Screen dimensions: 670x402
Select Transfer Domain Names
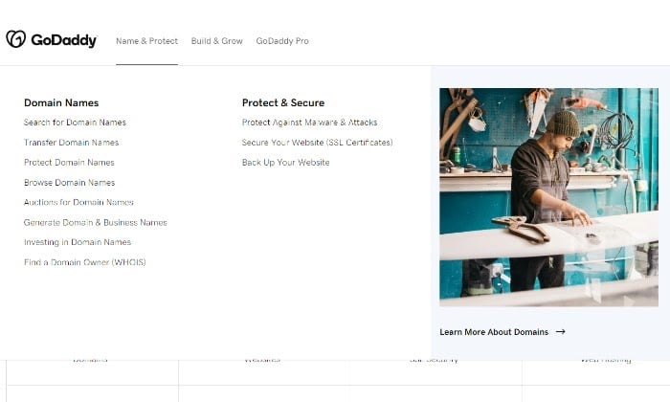[x=72, y=143]
